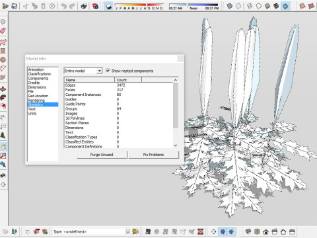Toggle section cuts display button
Image resolution: width=317 pixels, height=238 pixels.
point(231,231)
